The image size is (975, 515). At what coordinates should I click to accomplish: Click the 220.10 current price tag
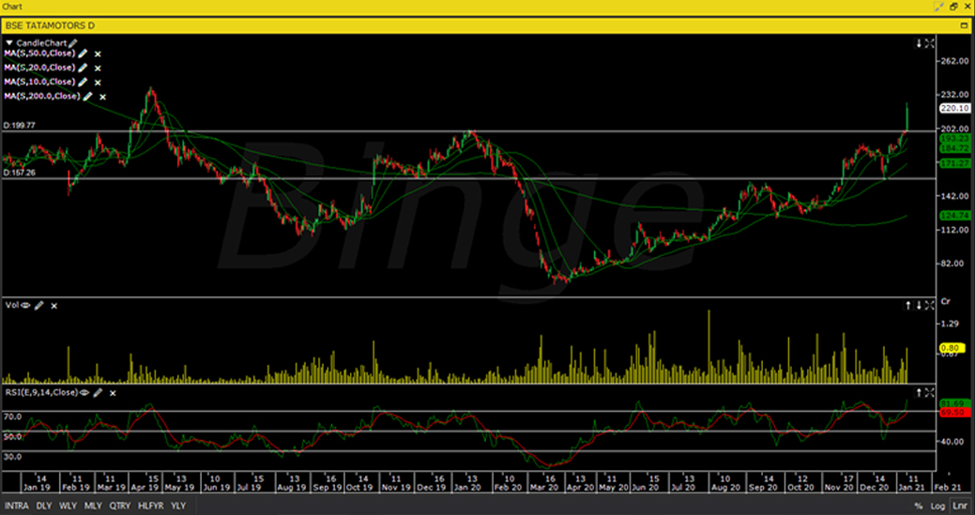coord(955,108)
